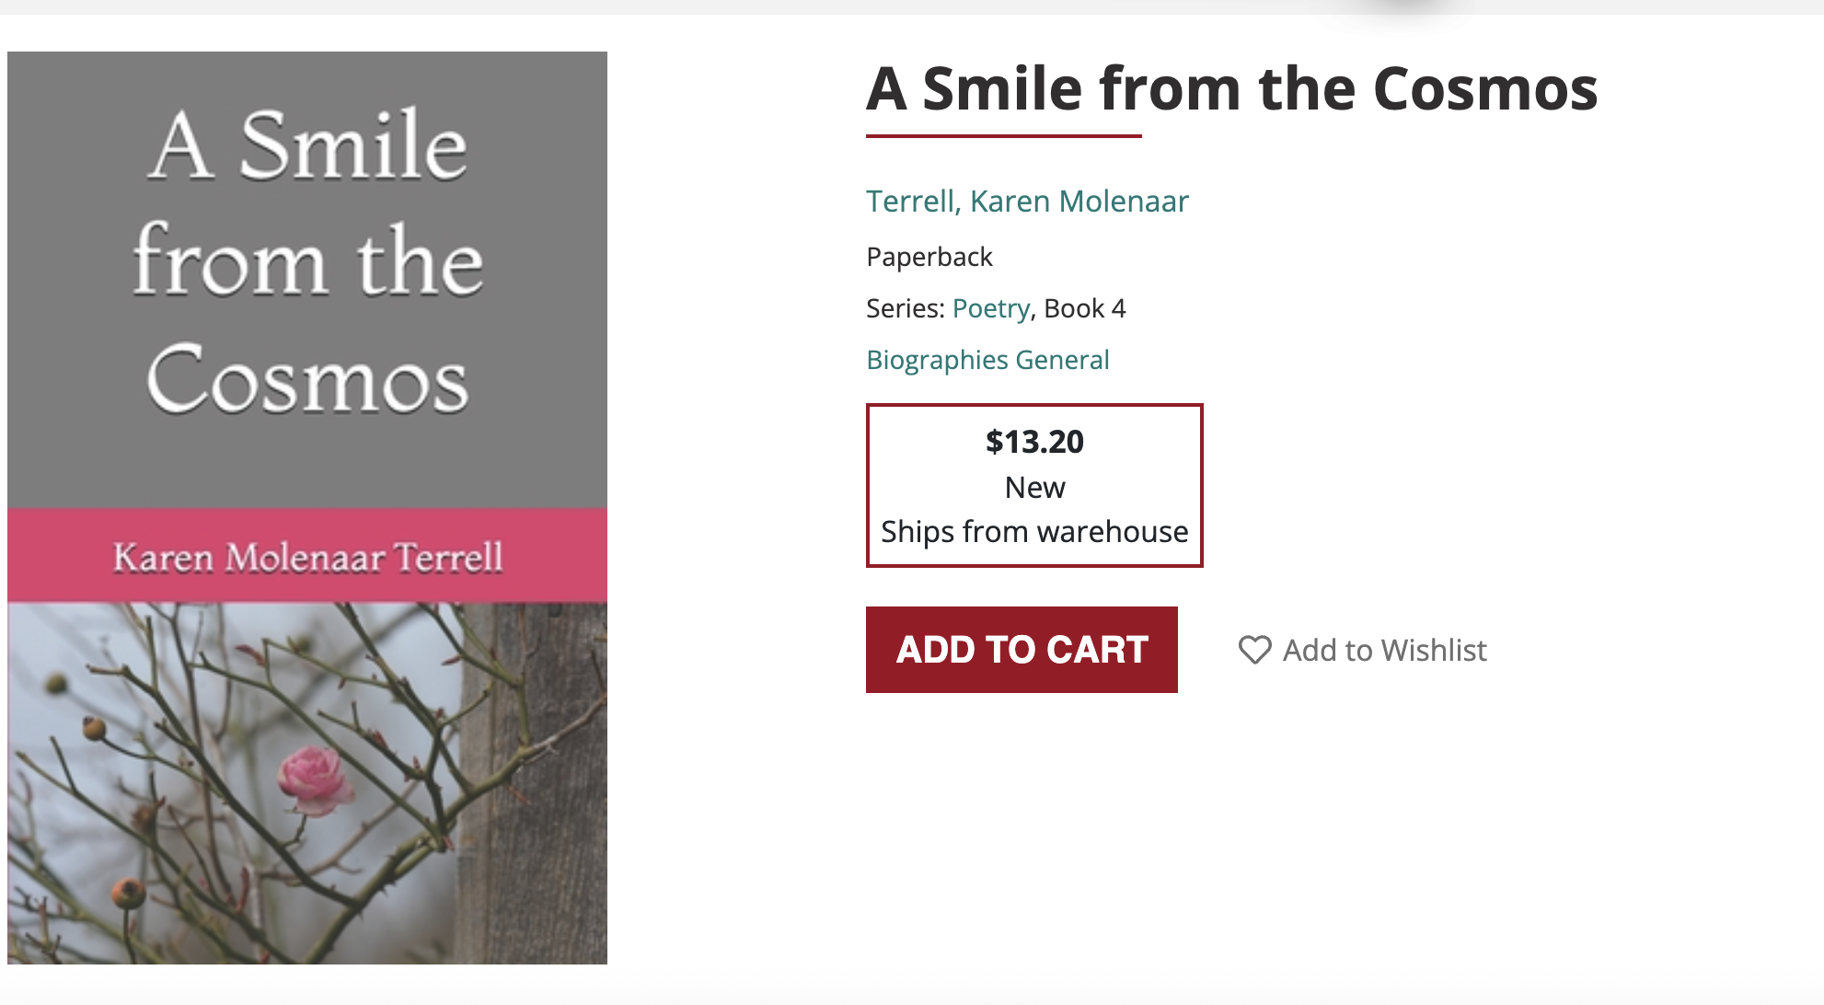Click the words A Smile on the cover
Viewport: 1824px width, 1005px height.
coord(307,145)
